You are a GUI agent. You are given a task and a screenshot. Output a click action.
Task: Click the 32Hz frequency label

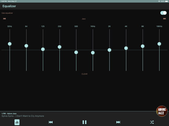point(9,26)
